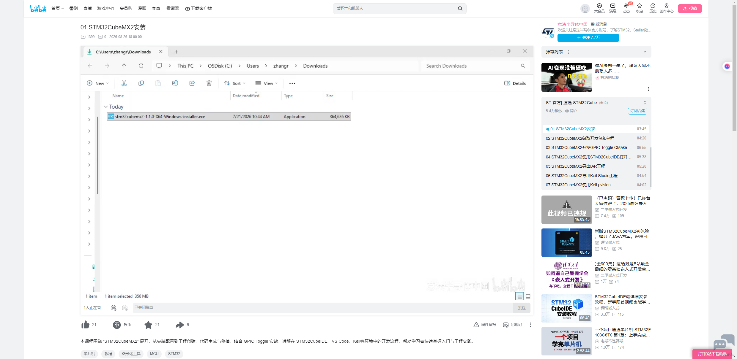Open 首页 dropdown in top navigation

58,8
